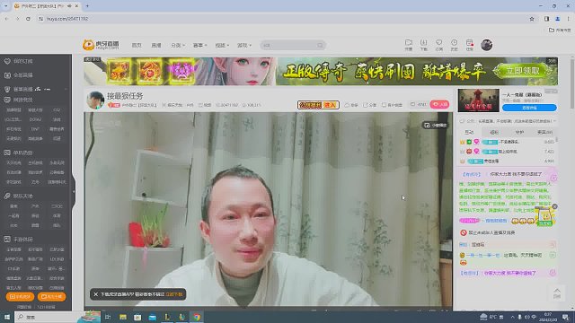Click the chat rank list scrollbar
575x323 pixels.
[557, 139]
